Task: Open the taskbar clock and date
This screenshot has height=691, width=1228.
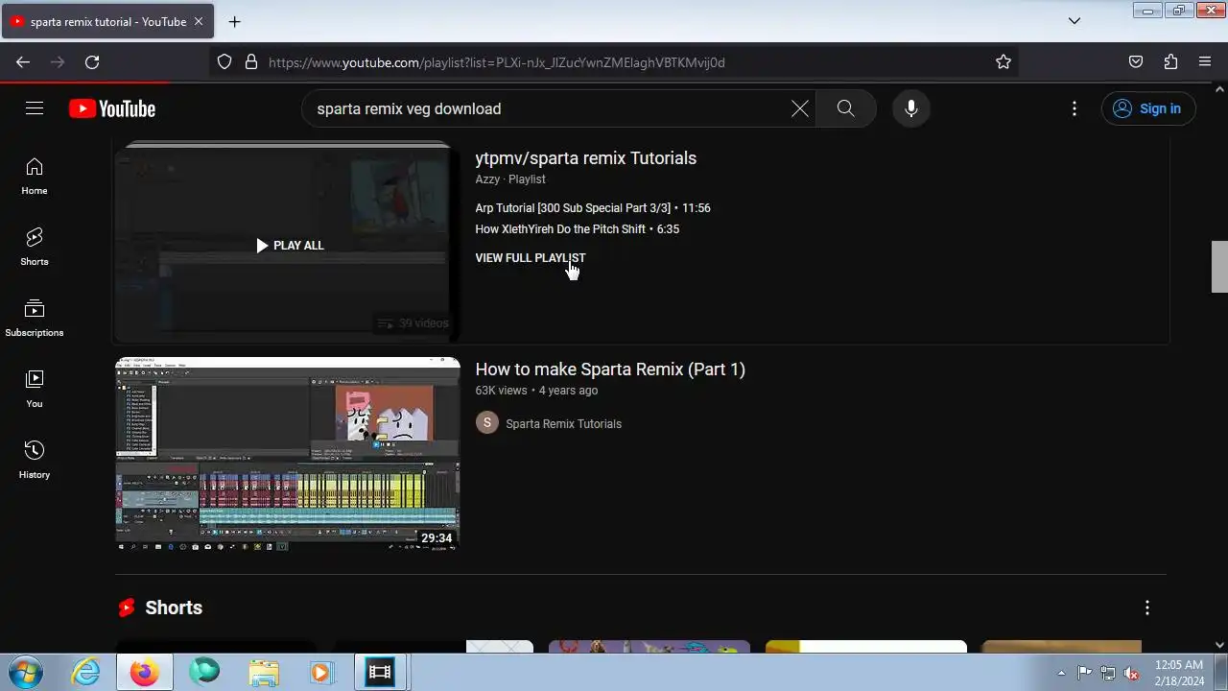Action: tap(1179, 673)
